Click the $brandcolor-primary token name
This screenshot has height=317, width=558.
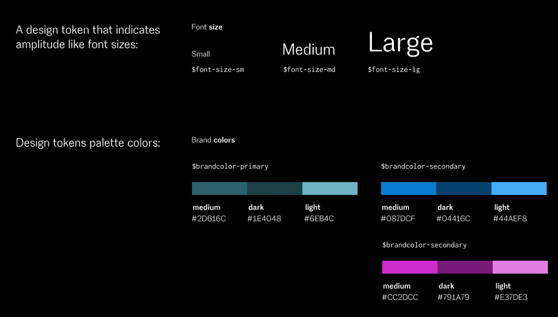tap(230, 167)
